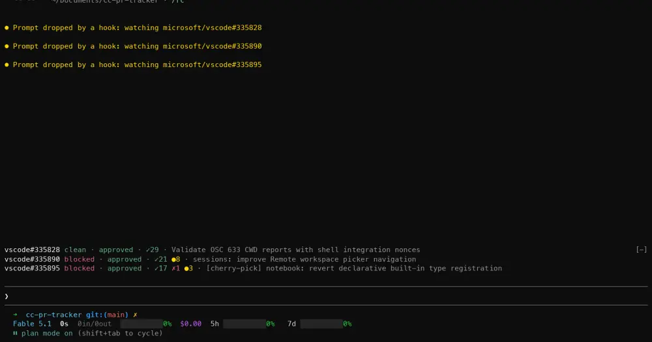This screenshot has width=652, height=342.
Task: Click the ✓21 checks count
Action: pos(160,259)
